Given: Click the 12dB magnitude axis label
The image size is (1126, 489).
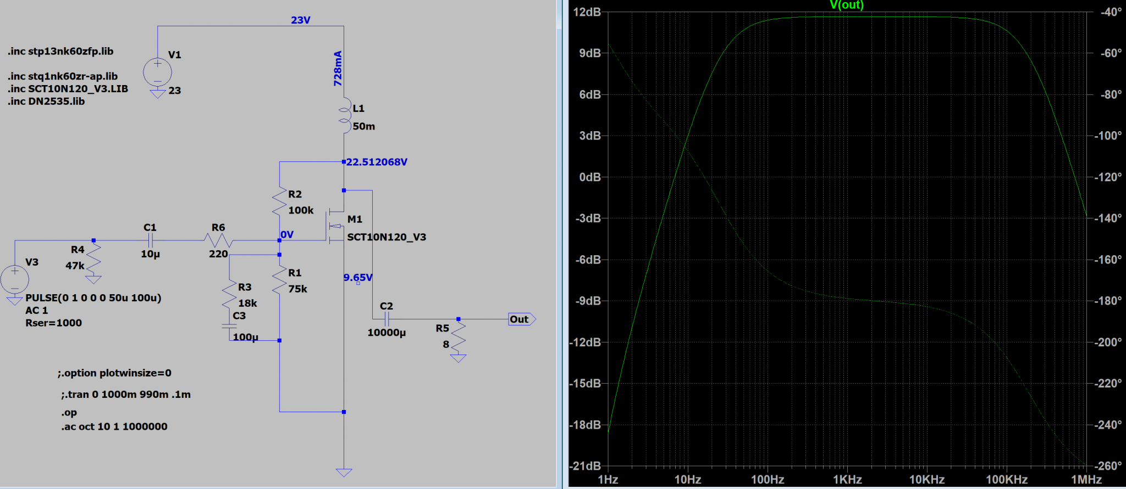Looking at the screenshot, I should click(587, 12).
